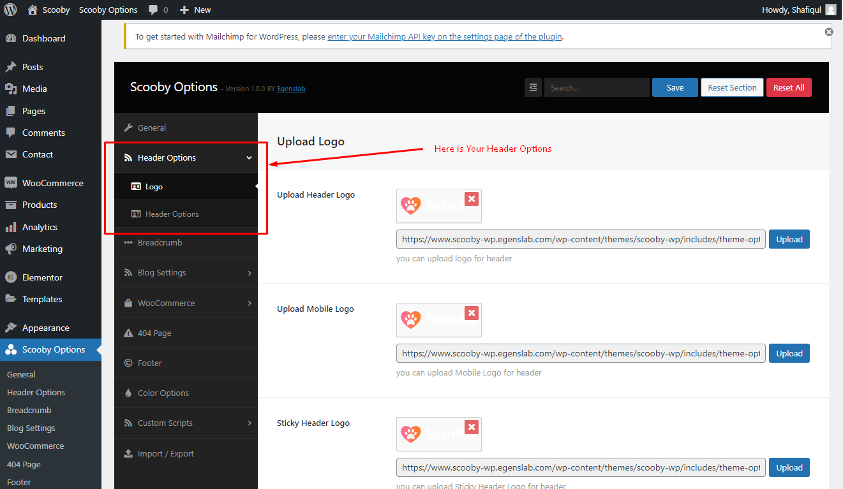
Task: Click the Dashboard gauge icon
Action: pyautogui.click(x=11, y=38)
